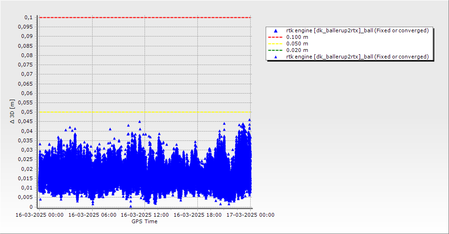The width and height of the screenshot is (449, 234).
Task: Select last rtk engine legend entry with small triangle
Action: tap(351, 57)
